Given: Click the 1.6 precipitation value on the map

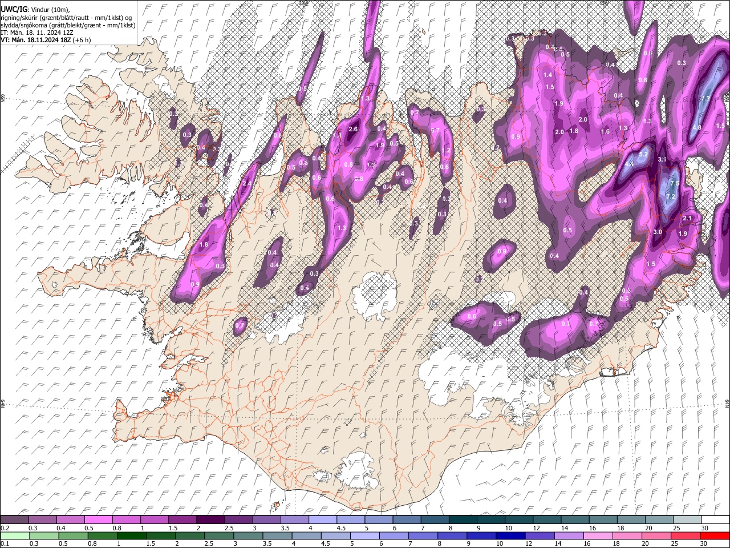Looking at the screenshot, I should 605,131.
